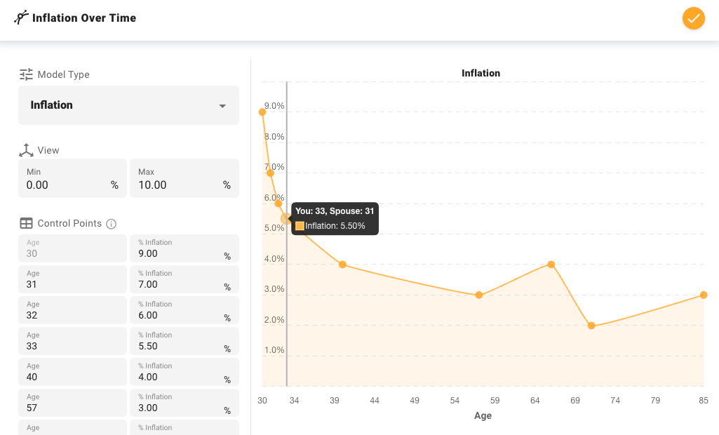Click the axis icon beside the View label

tap(25, 149)
